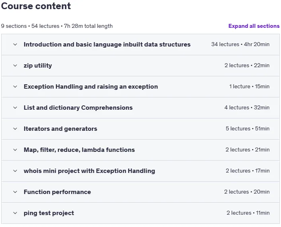Expand the Function performance chevron arrow
Viewport: 281px width, 227px height.
[x=15, y=192]
